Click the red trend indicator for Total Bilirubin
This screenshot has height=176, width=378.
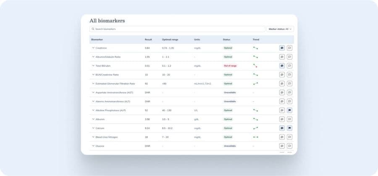click(x=255, y=66)
